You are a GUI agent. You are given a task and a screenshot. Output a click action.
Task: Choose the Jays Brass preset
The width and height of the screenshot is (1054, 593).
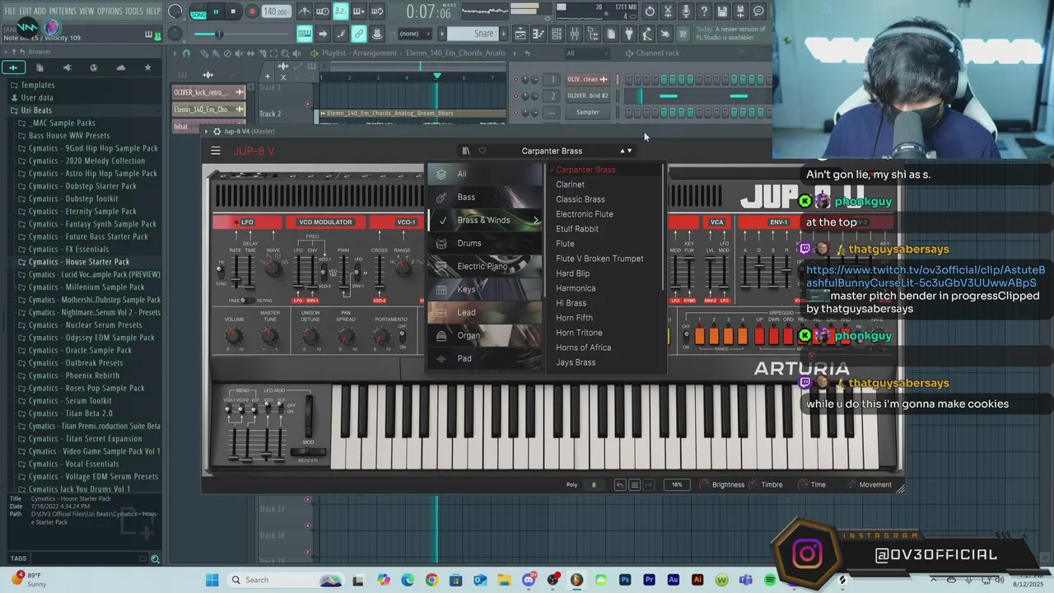tap(576, 362)
